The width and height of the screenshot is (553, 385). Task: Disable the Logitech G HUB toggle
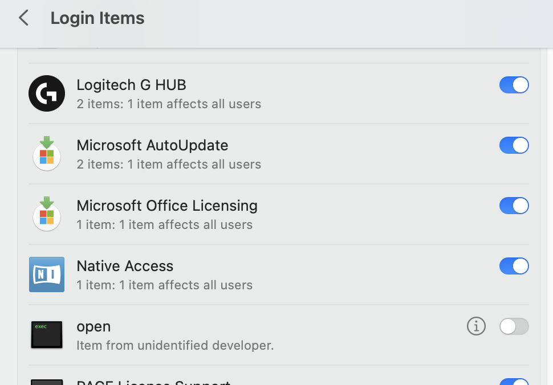tap(514, 85)
